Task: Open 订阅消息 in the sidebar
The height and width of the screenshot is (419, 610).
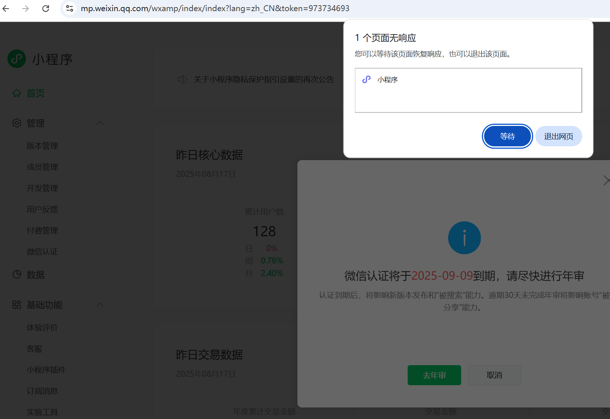Action: pos(42,391)
